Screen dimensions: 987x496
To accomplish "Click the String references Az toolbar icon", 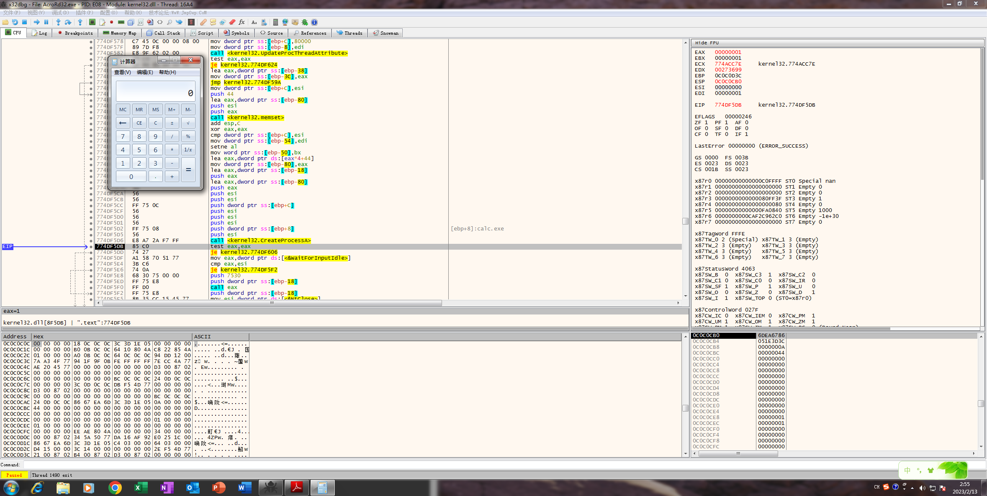I will coord(254,22).
